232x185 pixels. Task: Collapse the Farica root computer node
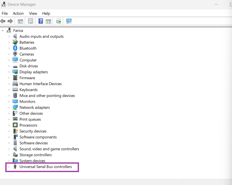[3, 31]
